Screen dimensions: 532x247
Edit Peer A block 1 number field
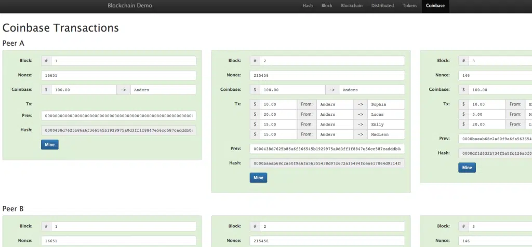point(124,61)
